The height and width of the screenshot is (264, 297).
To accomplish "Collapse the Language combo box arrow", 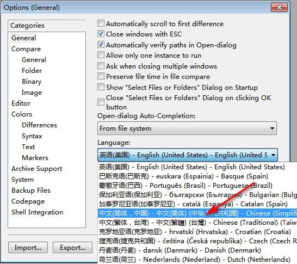I will 273,155.
